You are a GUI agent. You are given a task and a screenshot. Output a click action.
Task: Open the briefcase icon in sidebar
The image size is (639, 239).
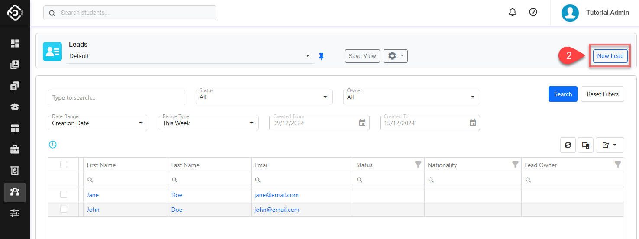click(x=15, y=150)
